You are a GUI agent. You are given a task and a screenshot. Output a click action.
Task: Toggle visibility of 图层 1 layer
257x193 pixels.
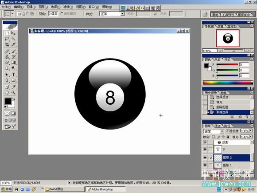coord(205,165)
